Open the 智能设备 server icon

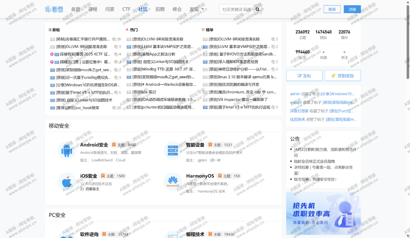point(173,150)
